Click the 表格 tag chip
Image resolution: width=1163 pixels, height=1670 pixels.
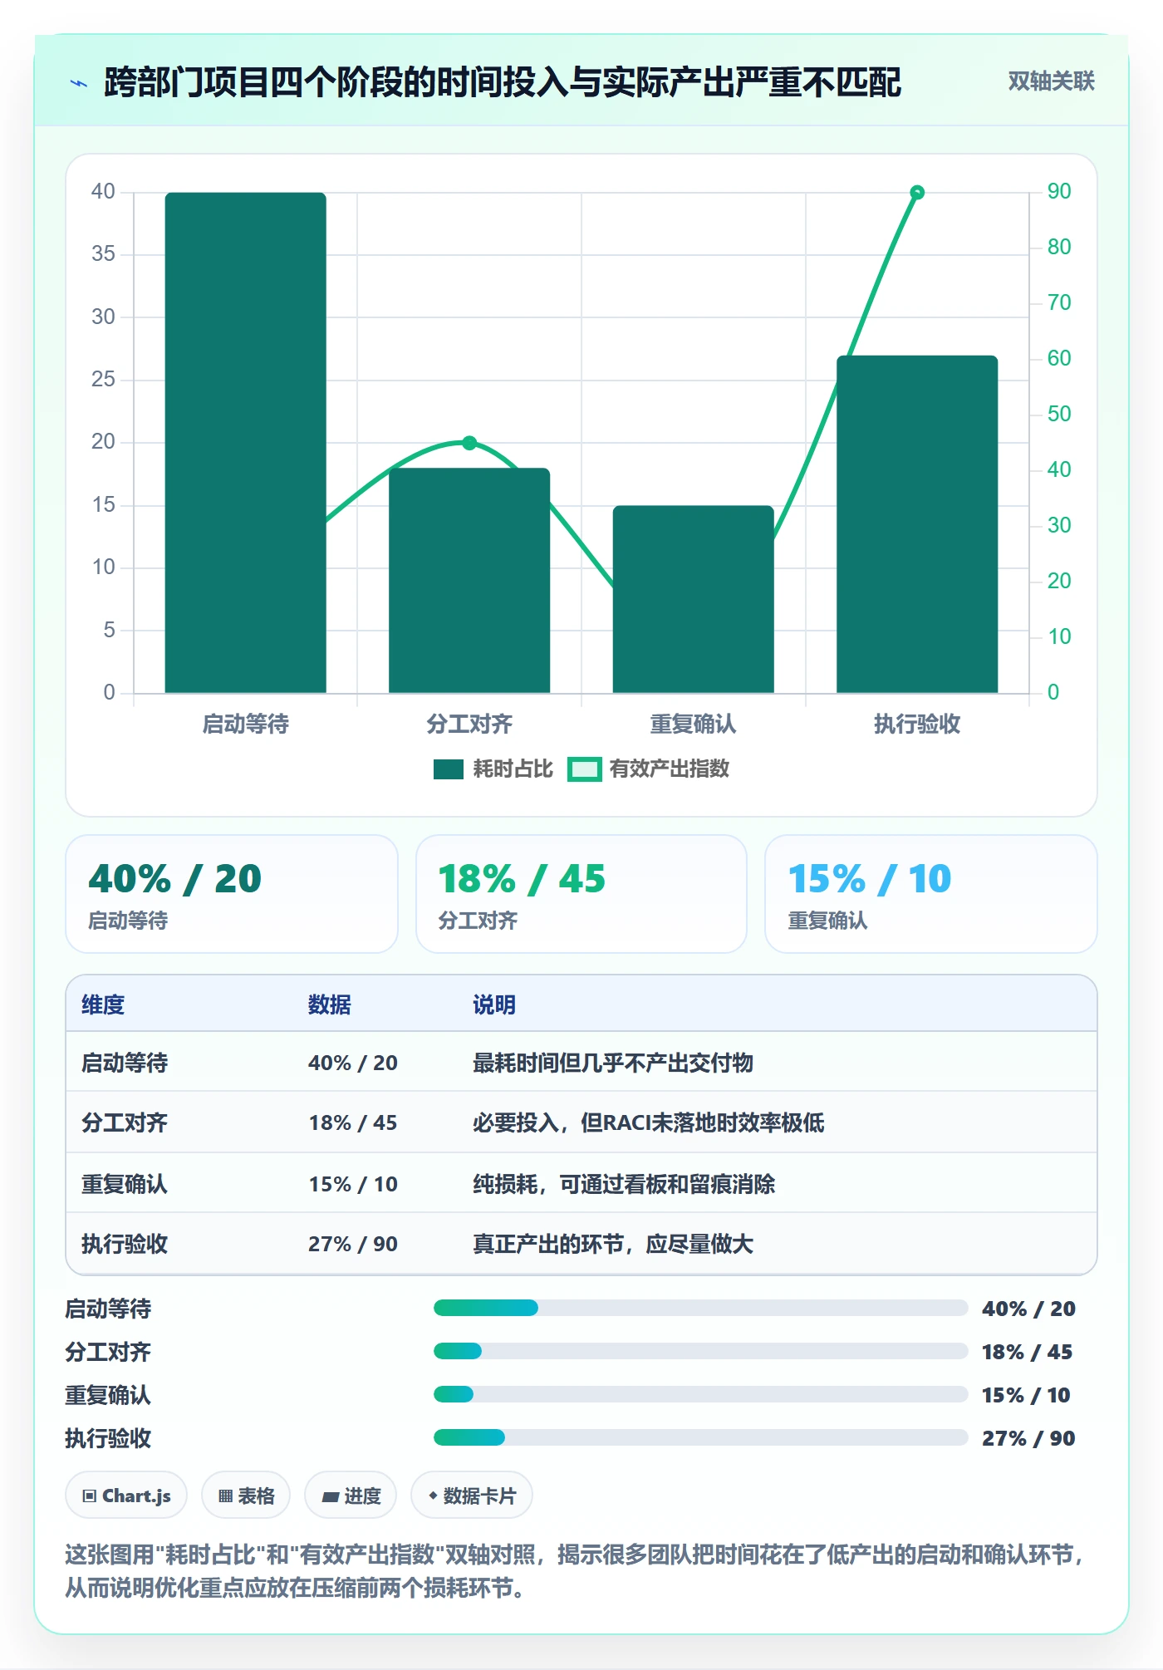point(246,1496)
